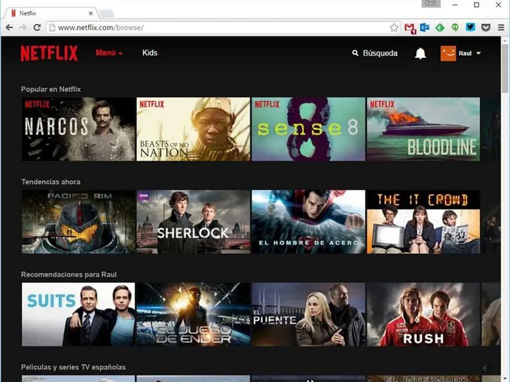
Task: Click the page icon in the address bar
Action: click(52, 28)
